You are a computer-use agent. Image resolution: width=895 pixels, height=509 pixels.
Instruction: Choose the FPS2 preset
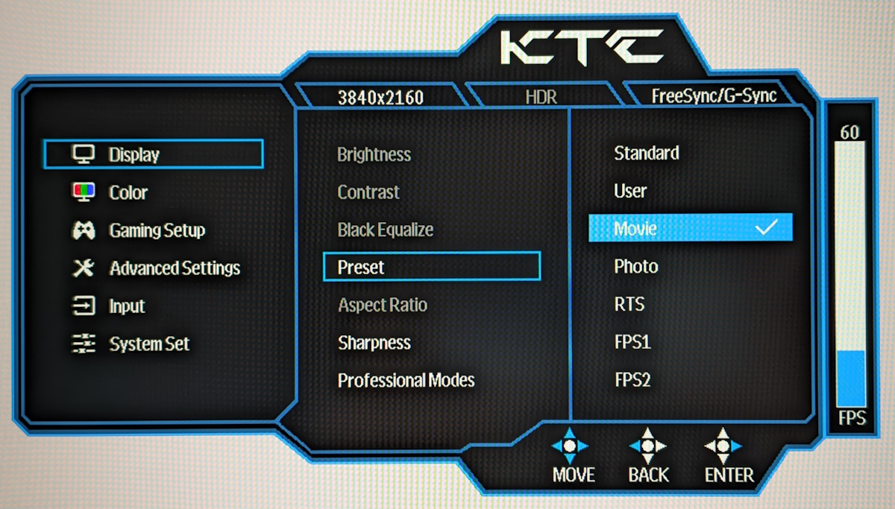(x=632, y=381)
